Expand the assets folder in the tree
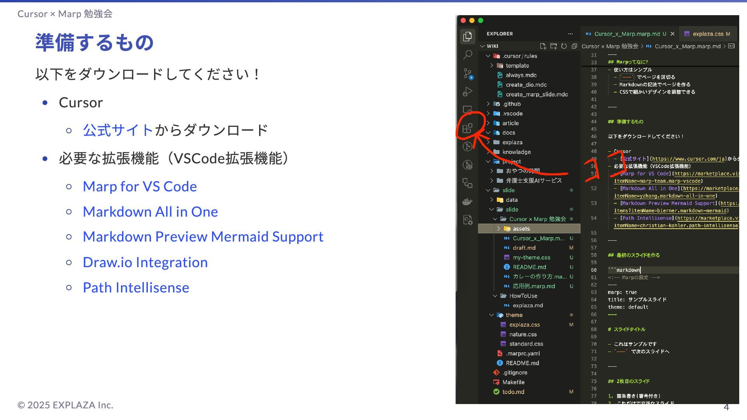The image size is (747, 420). tap(499, 229)
